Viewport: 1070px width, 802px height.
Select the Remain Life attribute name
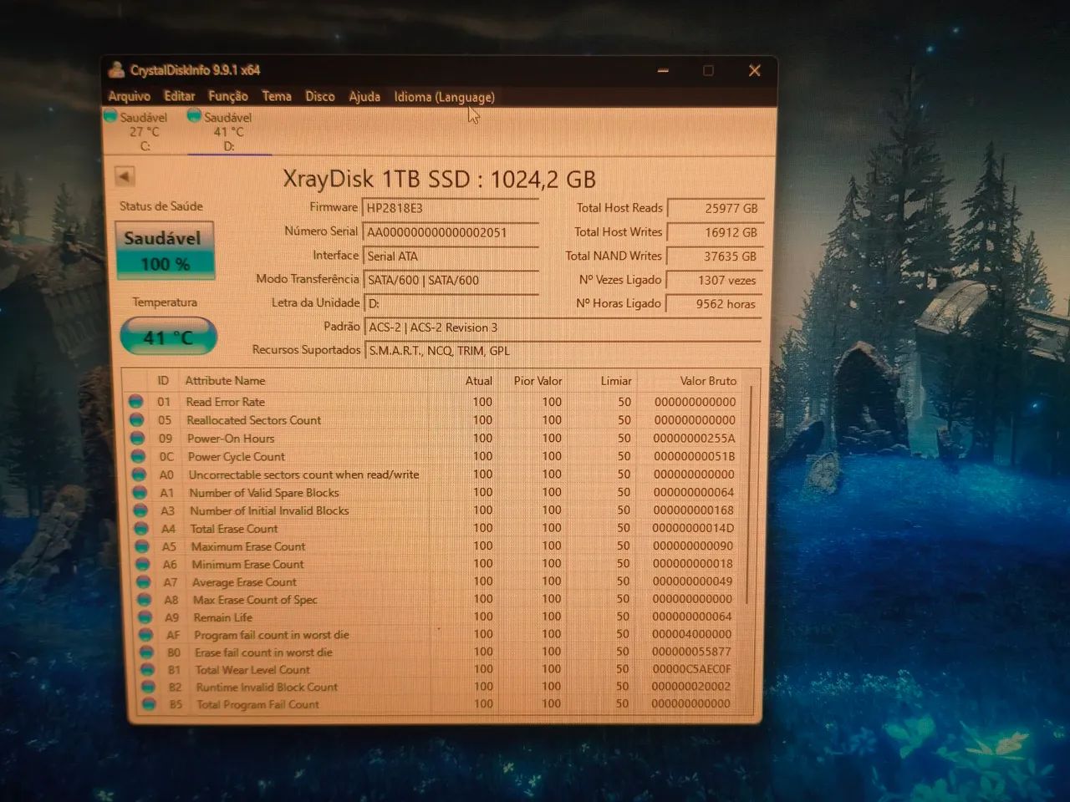[x=222, y=617]
